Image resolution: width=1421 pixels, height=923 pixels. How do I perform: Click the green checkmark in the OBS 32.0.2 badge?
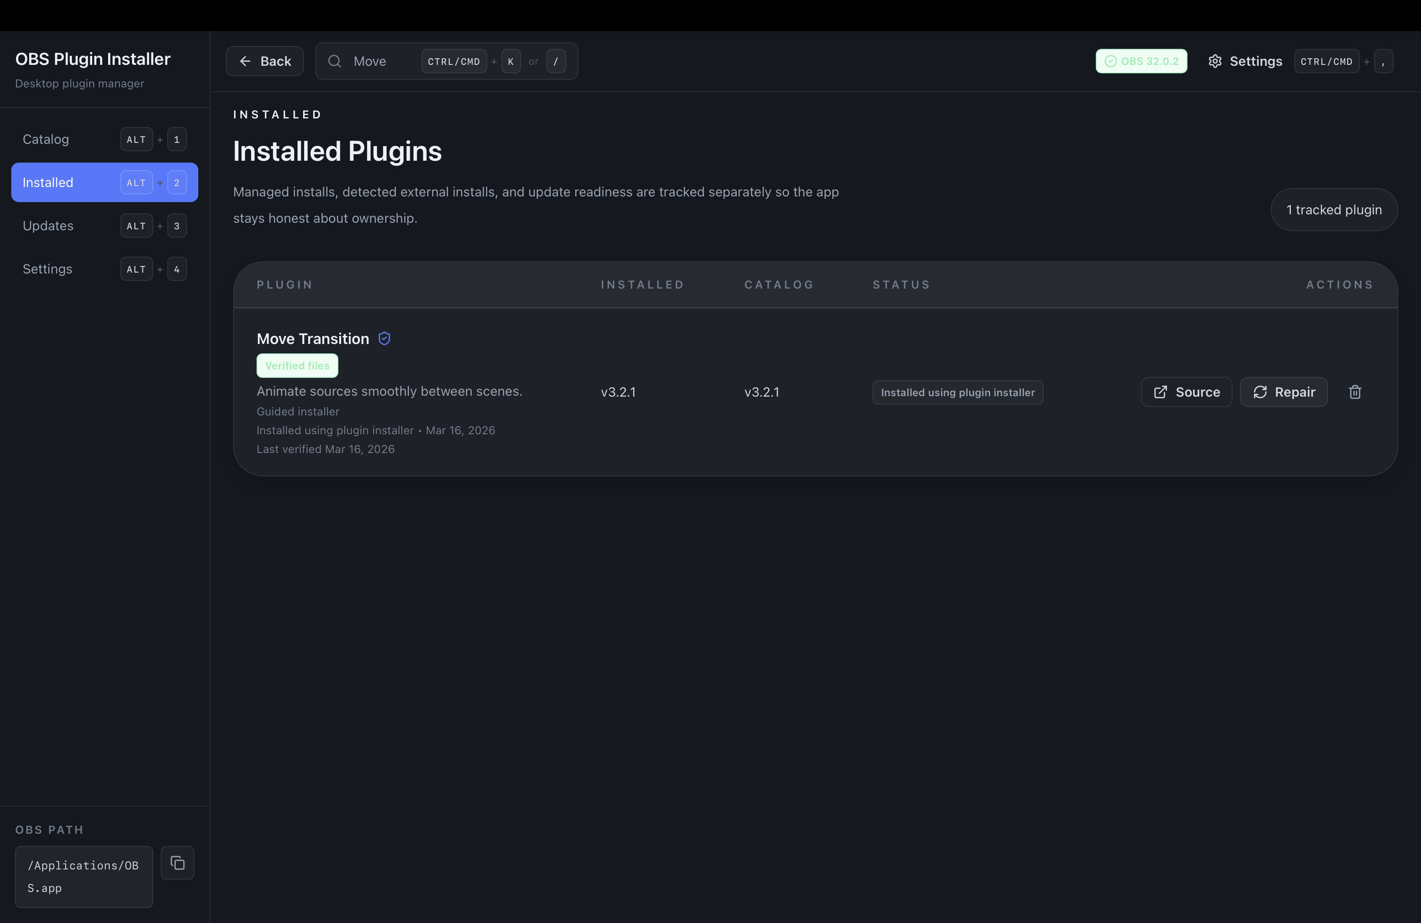[1110, 61]
